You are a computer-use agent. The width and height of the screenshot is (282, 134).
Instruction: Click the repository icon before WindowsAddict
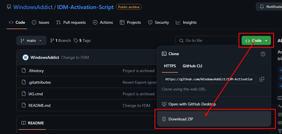tap(9, 7)
